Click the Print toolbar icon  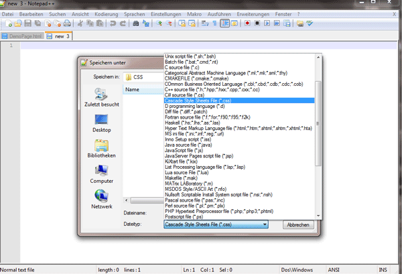tap(67, 23)
